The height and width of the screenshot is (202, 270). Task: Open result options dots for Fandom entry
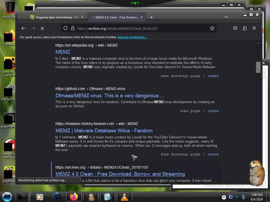(204, 154)
